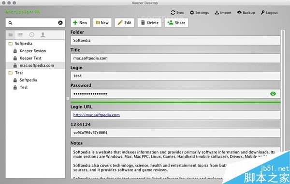
Task: Collapse the Test folder in the sidebar
Action: point(11,73)
